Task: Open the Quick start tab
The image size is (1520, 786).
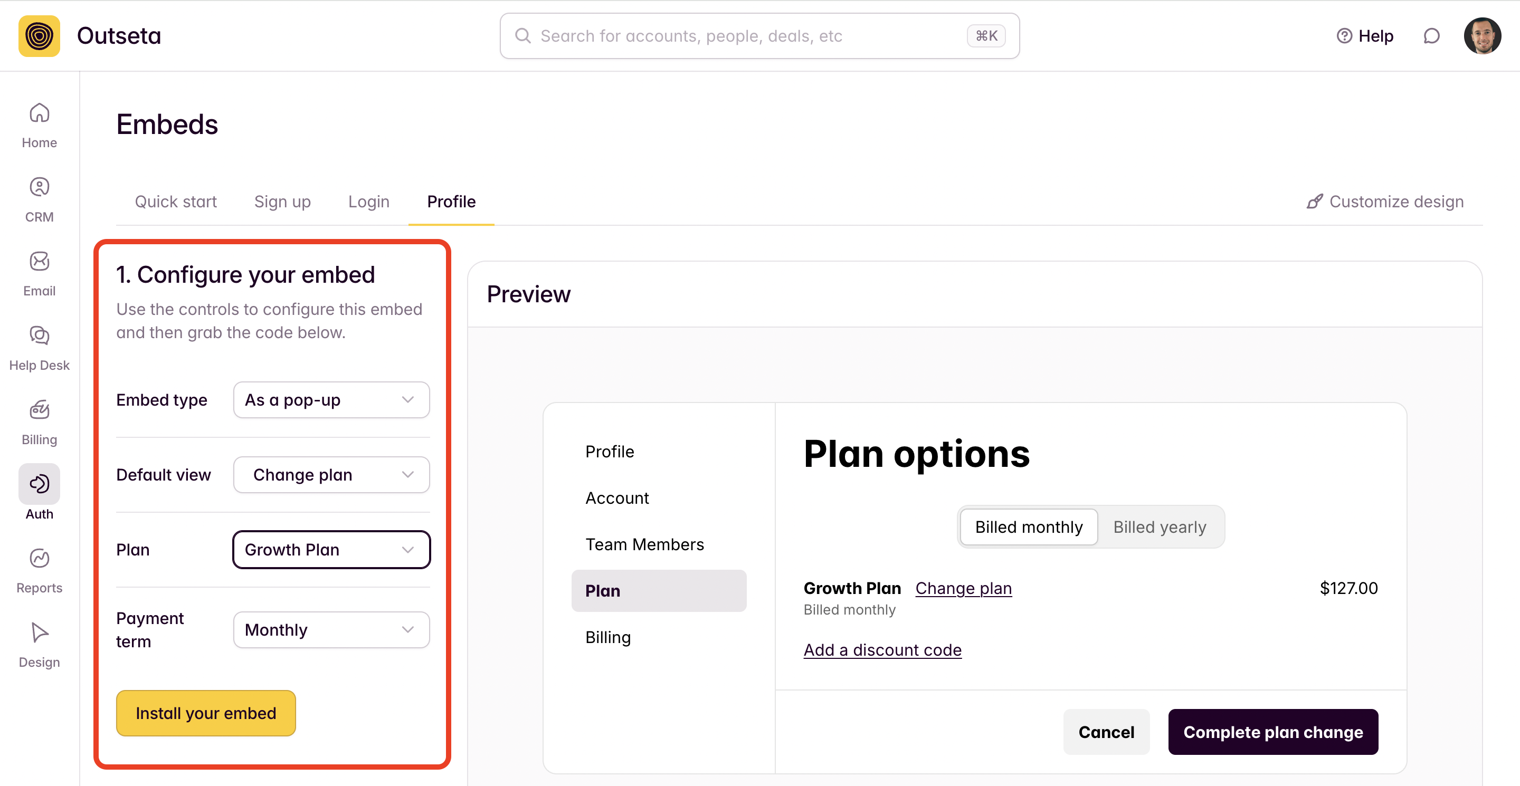Action: pyautogui.click(x=176, y=202)
